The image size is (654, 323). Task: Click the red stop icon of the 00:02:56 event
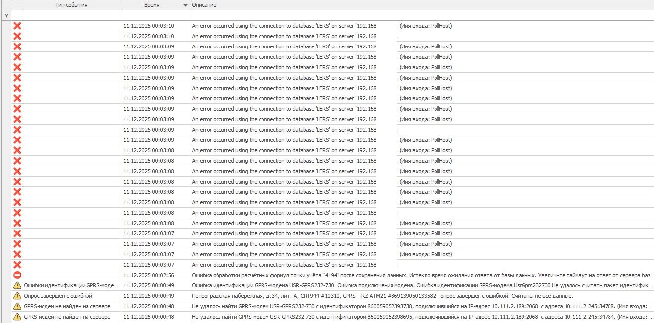point(17,275)
